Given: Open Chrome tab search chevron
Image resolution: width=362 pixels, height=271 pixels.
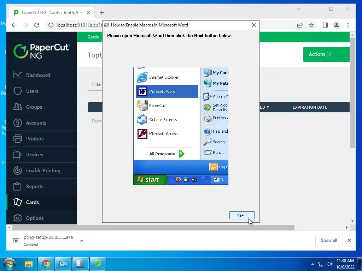Looking at the screenshot, I should [299, 9].
